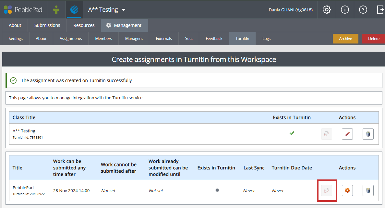Switch to the top-level About tab

pyautogui.click(x=15, y=25)
